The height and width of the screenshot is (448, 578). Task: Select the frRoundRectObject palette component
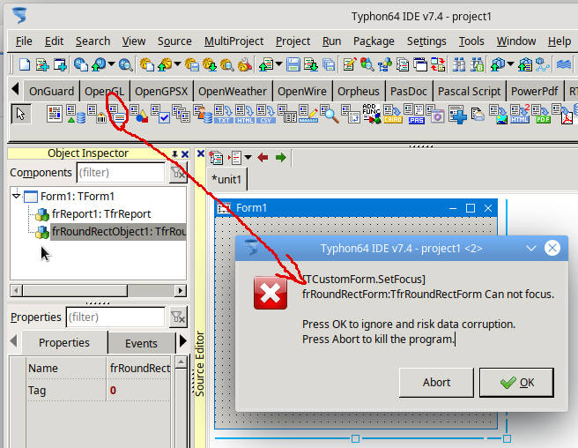pos(118,114)
